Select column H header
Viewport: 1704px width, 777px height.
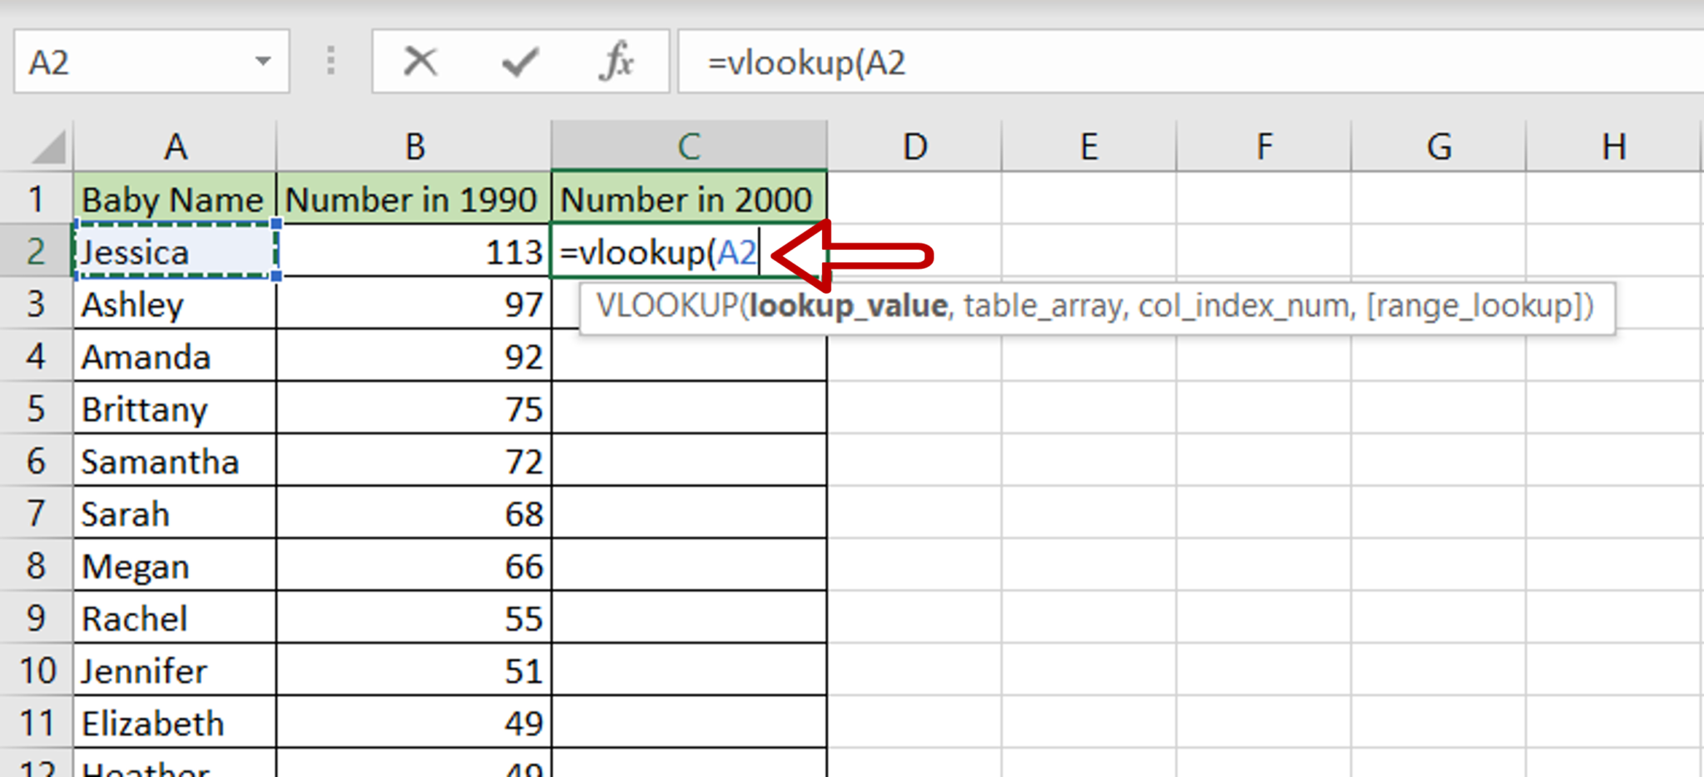1614,146
